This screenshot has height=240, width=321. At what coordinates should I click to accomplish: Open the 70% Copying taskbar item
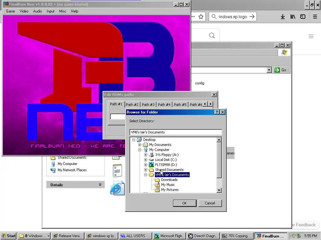237,236
